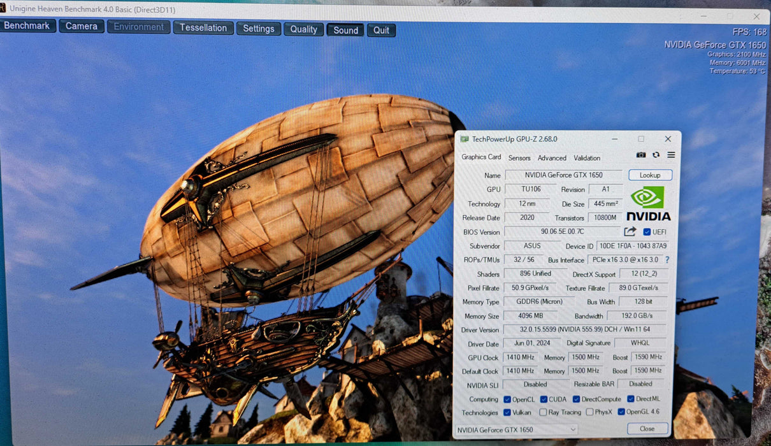Toggle the Vulkan checkbox

(x=507, y=412)
